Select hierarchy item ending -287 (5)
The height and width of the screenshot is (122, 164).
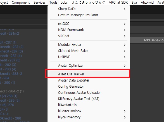10,60
